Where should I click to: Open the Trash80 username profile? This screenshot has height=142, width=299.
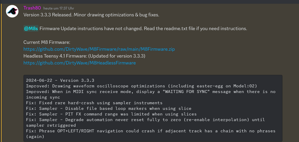pos(32,8)
